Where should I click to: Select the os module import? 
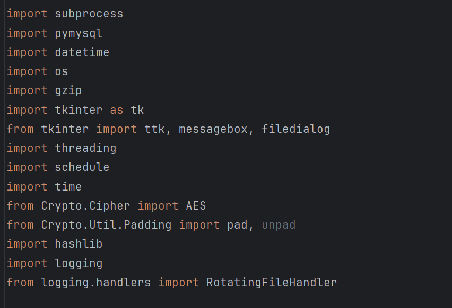62,71
